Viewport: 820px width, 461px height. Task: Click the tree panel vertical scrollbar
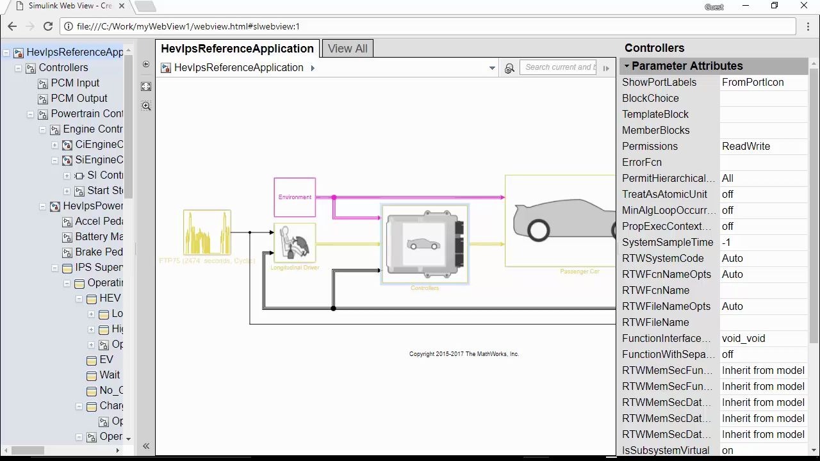click(129, 126)
